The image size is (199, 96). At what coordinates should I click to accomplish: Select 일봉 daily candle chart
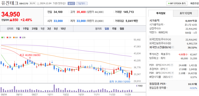(x=107, y=29)
